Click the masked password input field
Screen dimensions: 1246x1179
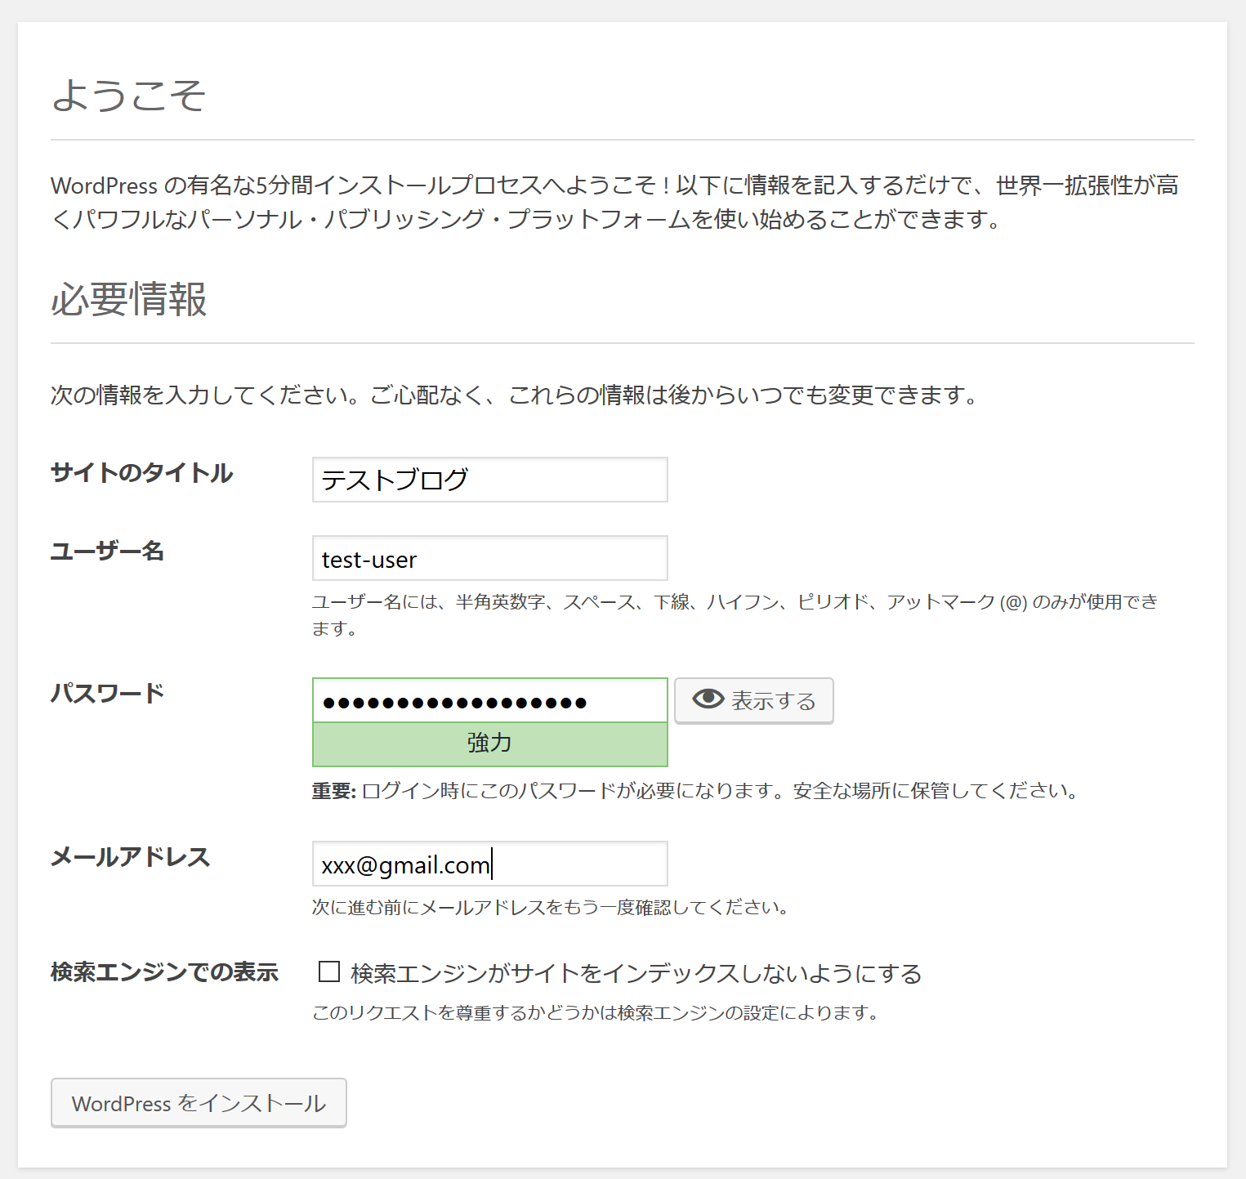point(489,700)
